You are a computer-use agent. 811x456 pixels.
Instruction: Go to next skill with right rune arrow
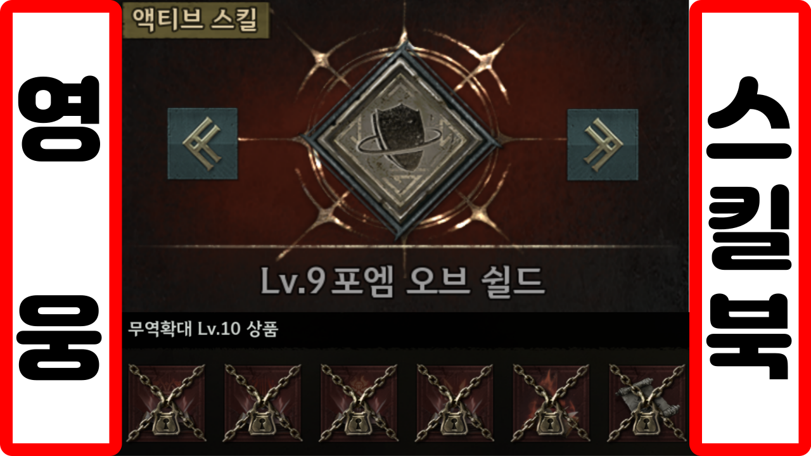(x=601, y=144)
